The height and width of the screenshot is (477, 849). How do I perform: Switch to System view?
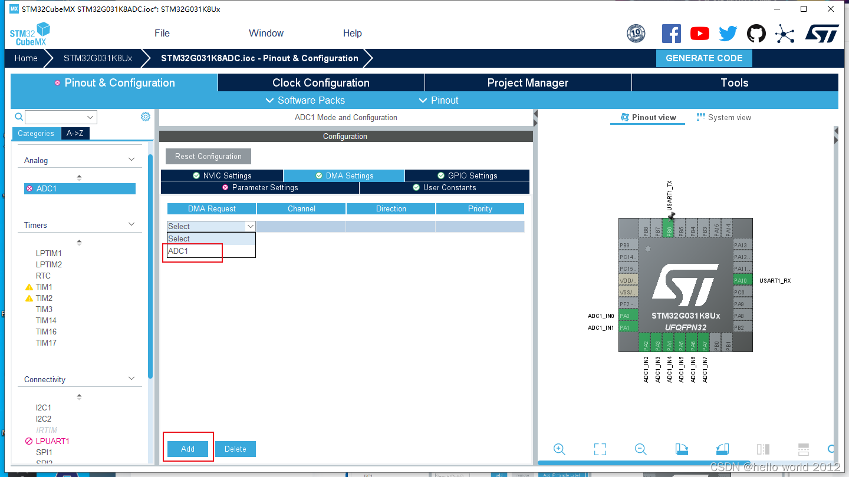pos(724,117)
